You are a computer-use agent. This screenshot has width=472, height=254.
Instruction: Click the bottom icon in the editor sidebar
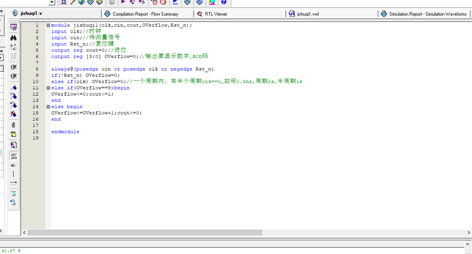click(x=13, y=202)
